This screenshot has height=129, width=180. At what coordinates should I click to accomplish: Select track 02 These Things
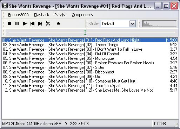(x=90, y=45)
